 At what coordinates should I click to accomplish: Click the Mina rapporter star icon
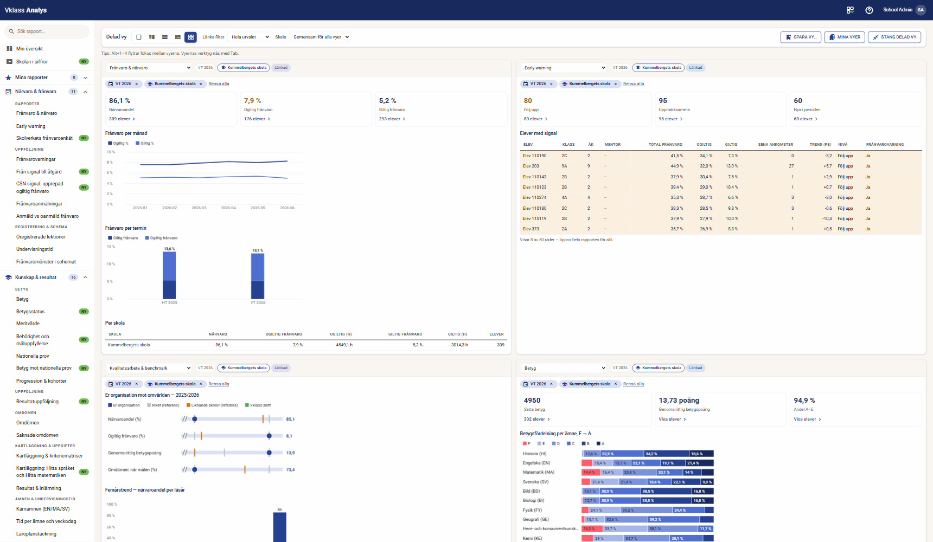(x=8, y=78)
